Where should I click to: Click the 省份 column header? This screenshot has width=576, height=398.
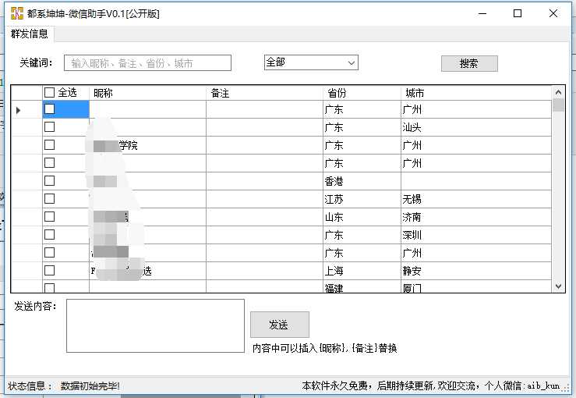(x=362, y=93)
